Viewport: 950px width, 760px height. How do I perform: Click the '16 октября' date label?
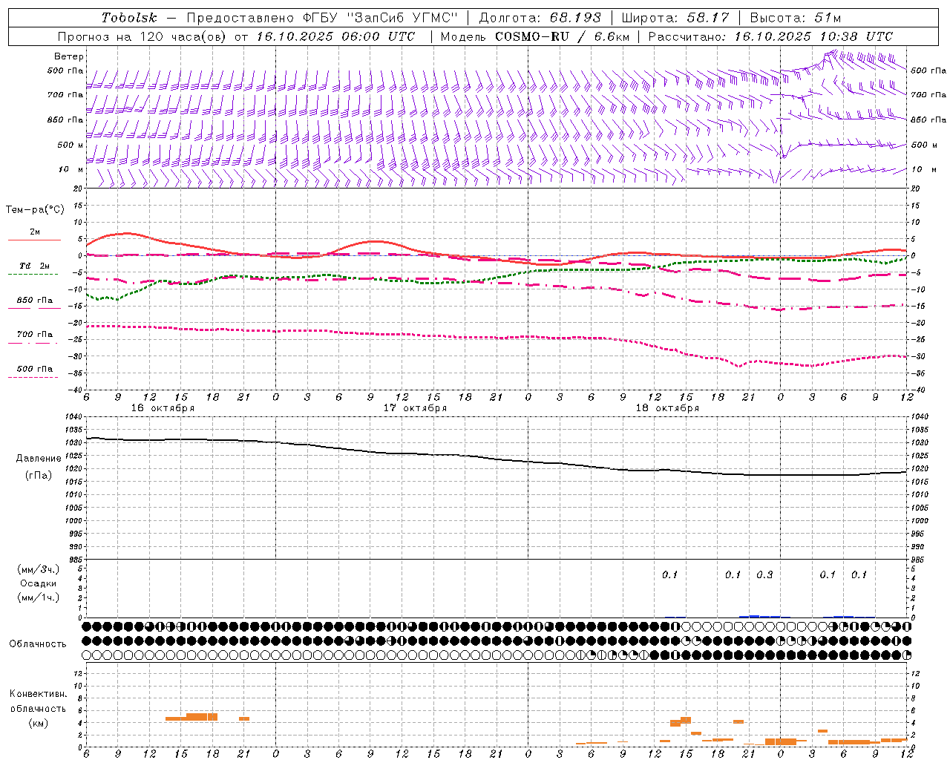point(163,408)
